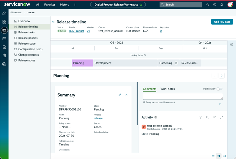Expand the Activity panel to full view

pos(222,117)
